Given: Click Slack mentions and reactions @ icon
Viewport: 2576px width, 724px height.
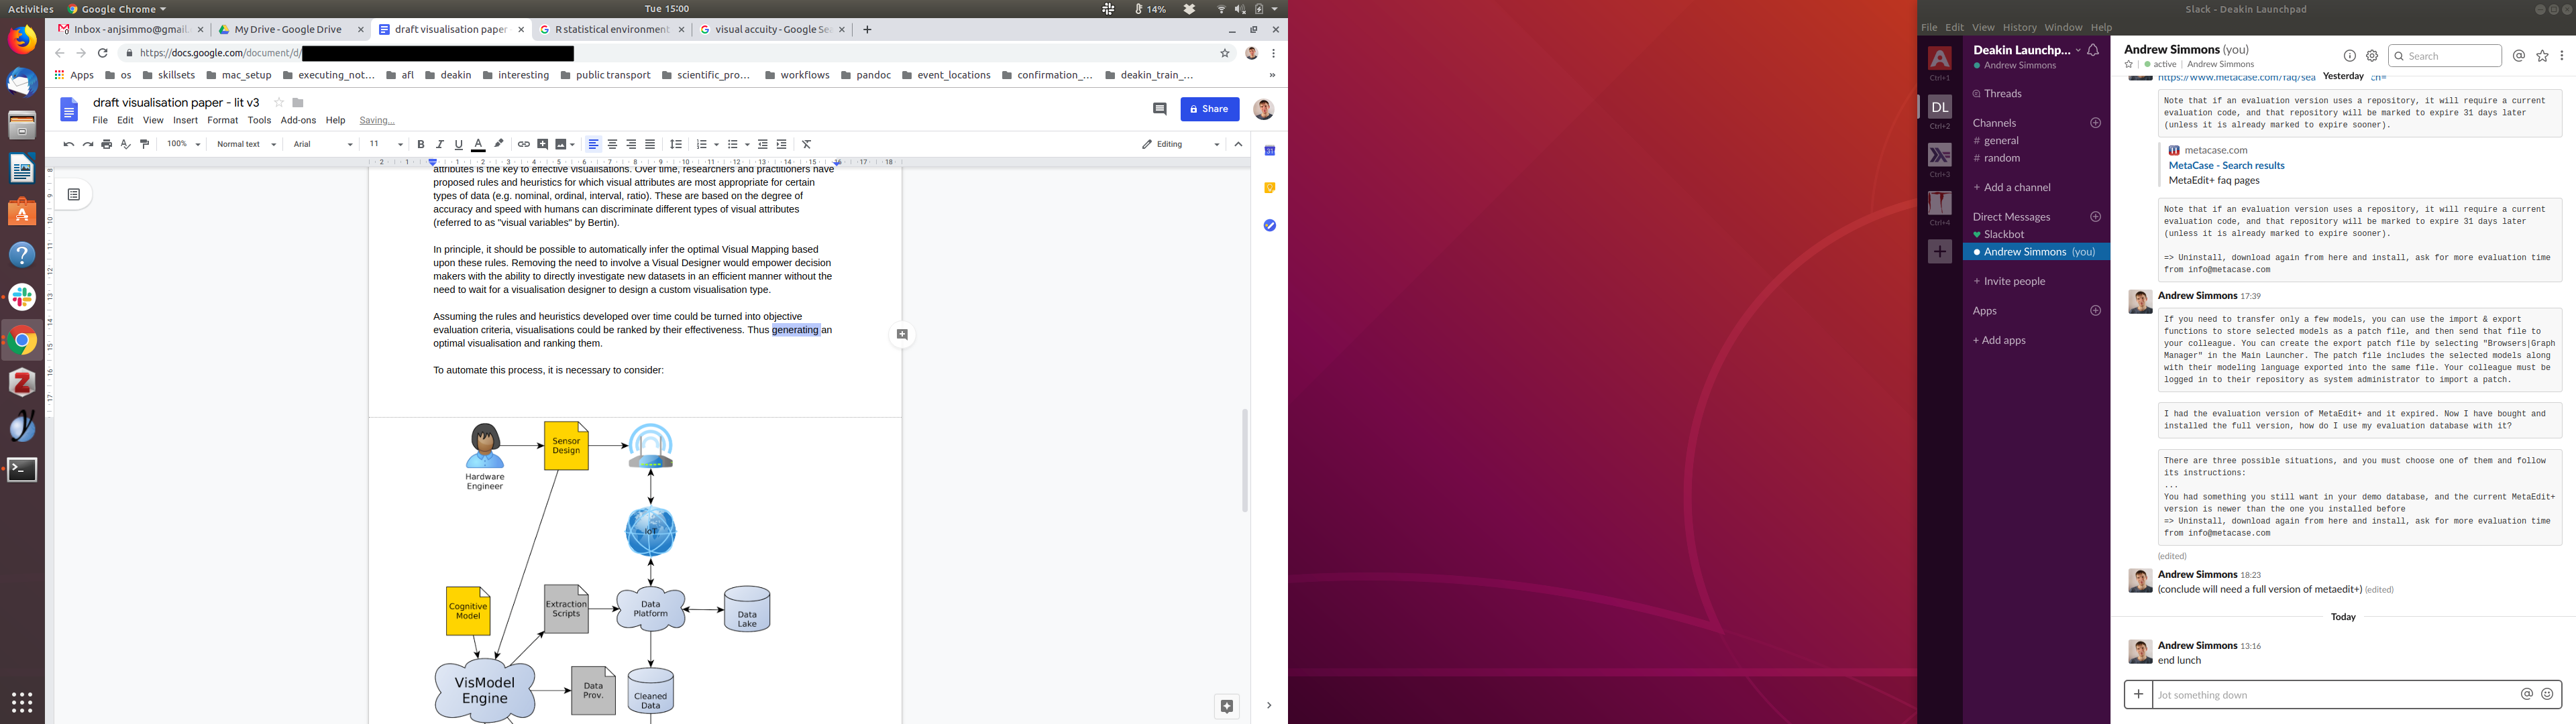Looking at the screenshot, I should (2518, 56).
